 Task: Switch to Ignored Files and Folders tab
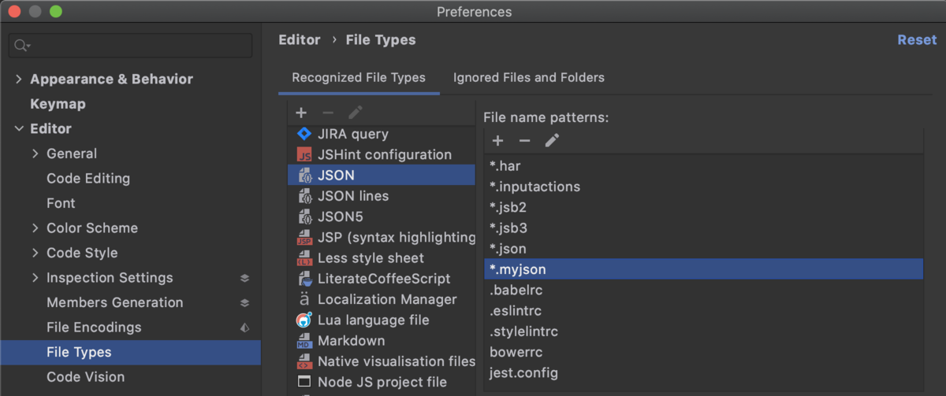pos(528,78)
